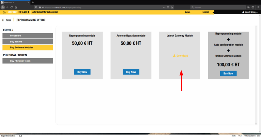Click the user profile icon in header

point(243,12)
